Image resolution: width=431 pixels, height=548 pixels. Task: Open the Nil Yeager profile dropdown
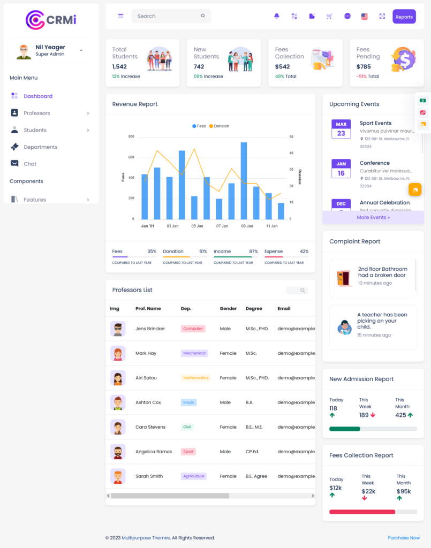coord(51,50)
